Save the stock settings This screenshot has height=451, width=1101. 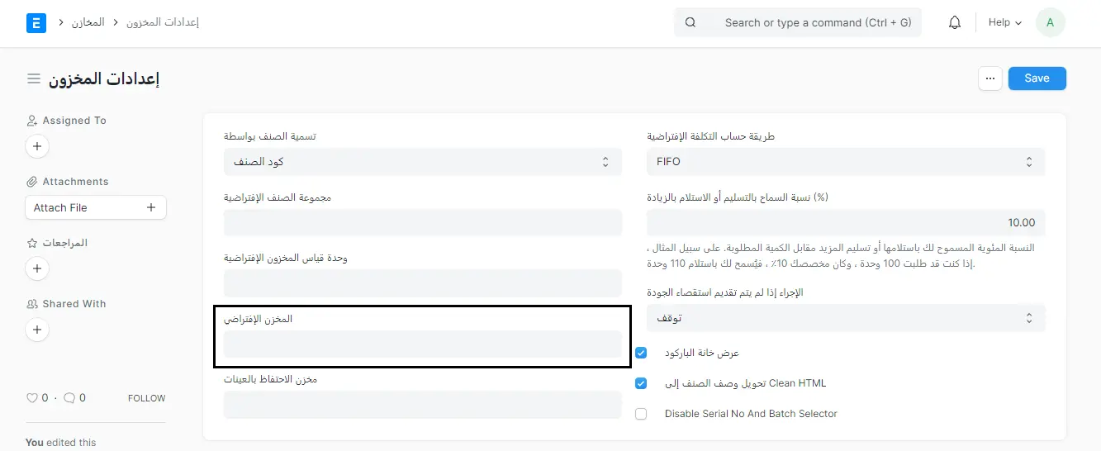coord(1037,78)
